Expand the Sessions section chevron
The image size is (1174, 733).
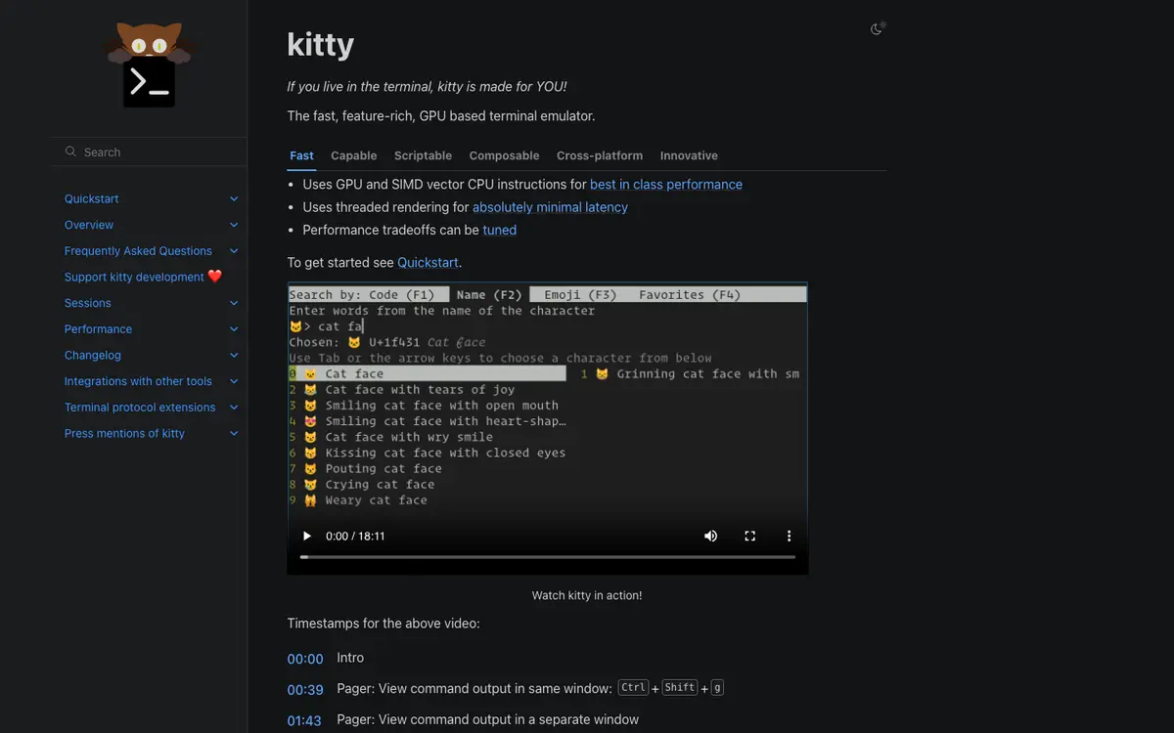click(234, 303)
